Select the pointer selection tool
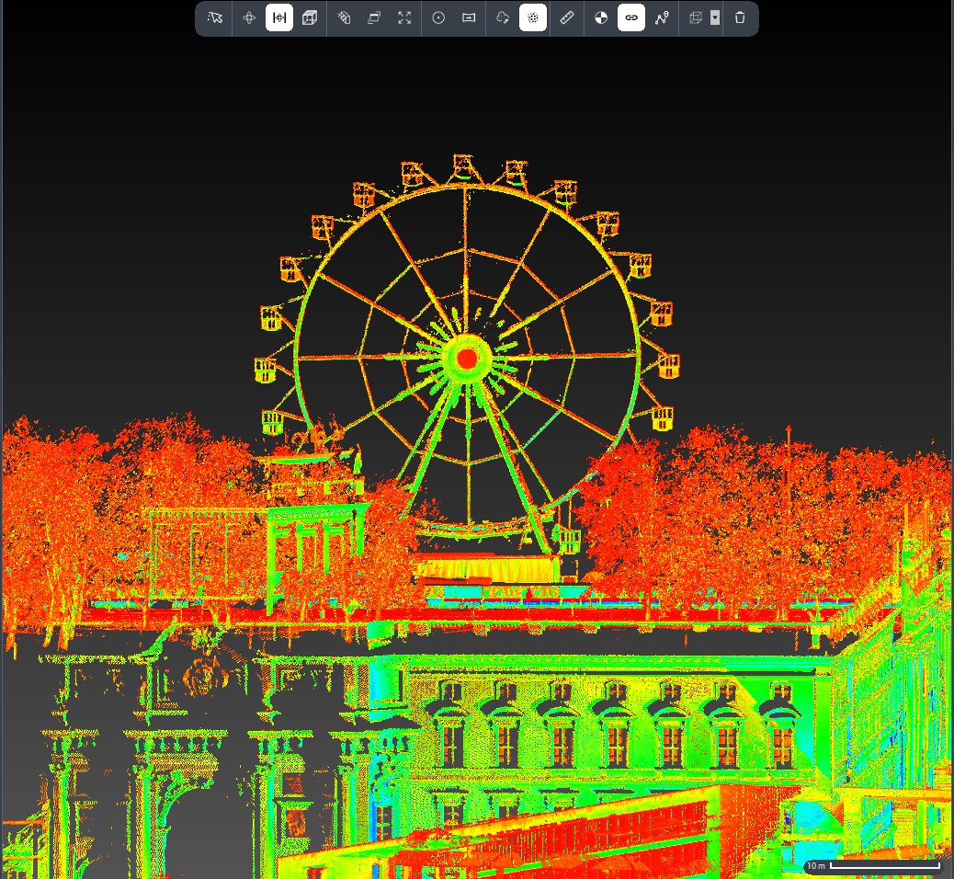This screenshot has width=954, height=879. click(x=213, y=17)
